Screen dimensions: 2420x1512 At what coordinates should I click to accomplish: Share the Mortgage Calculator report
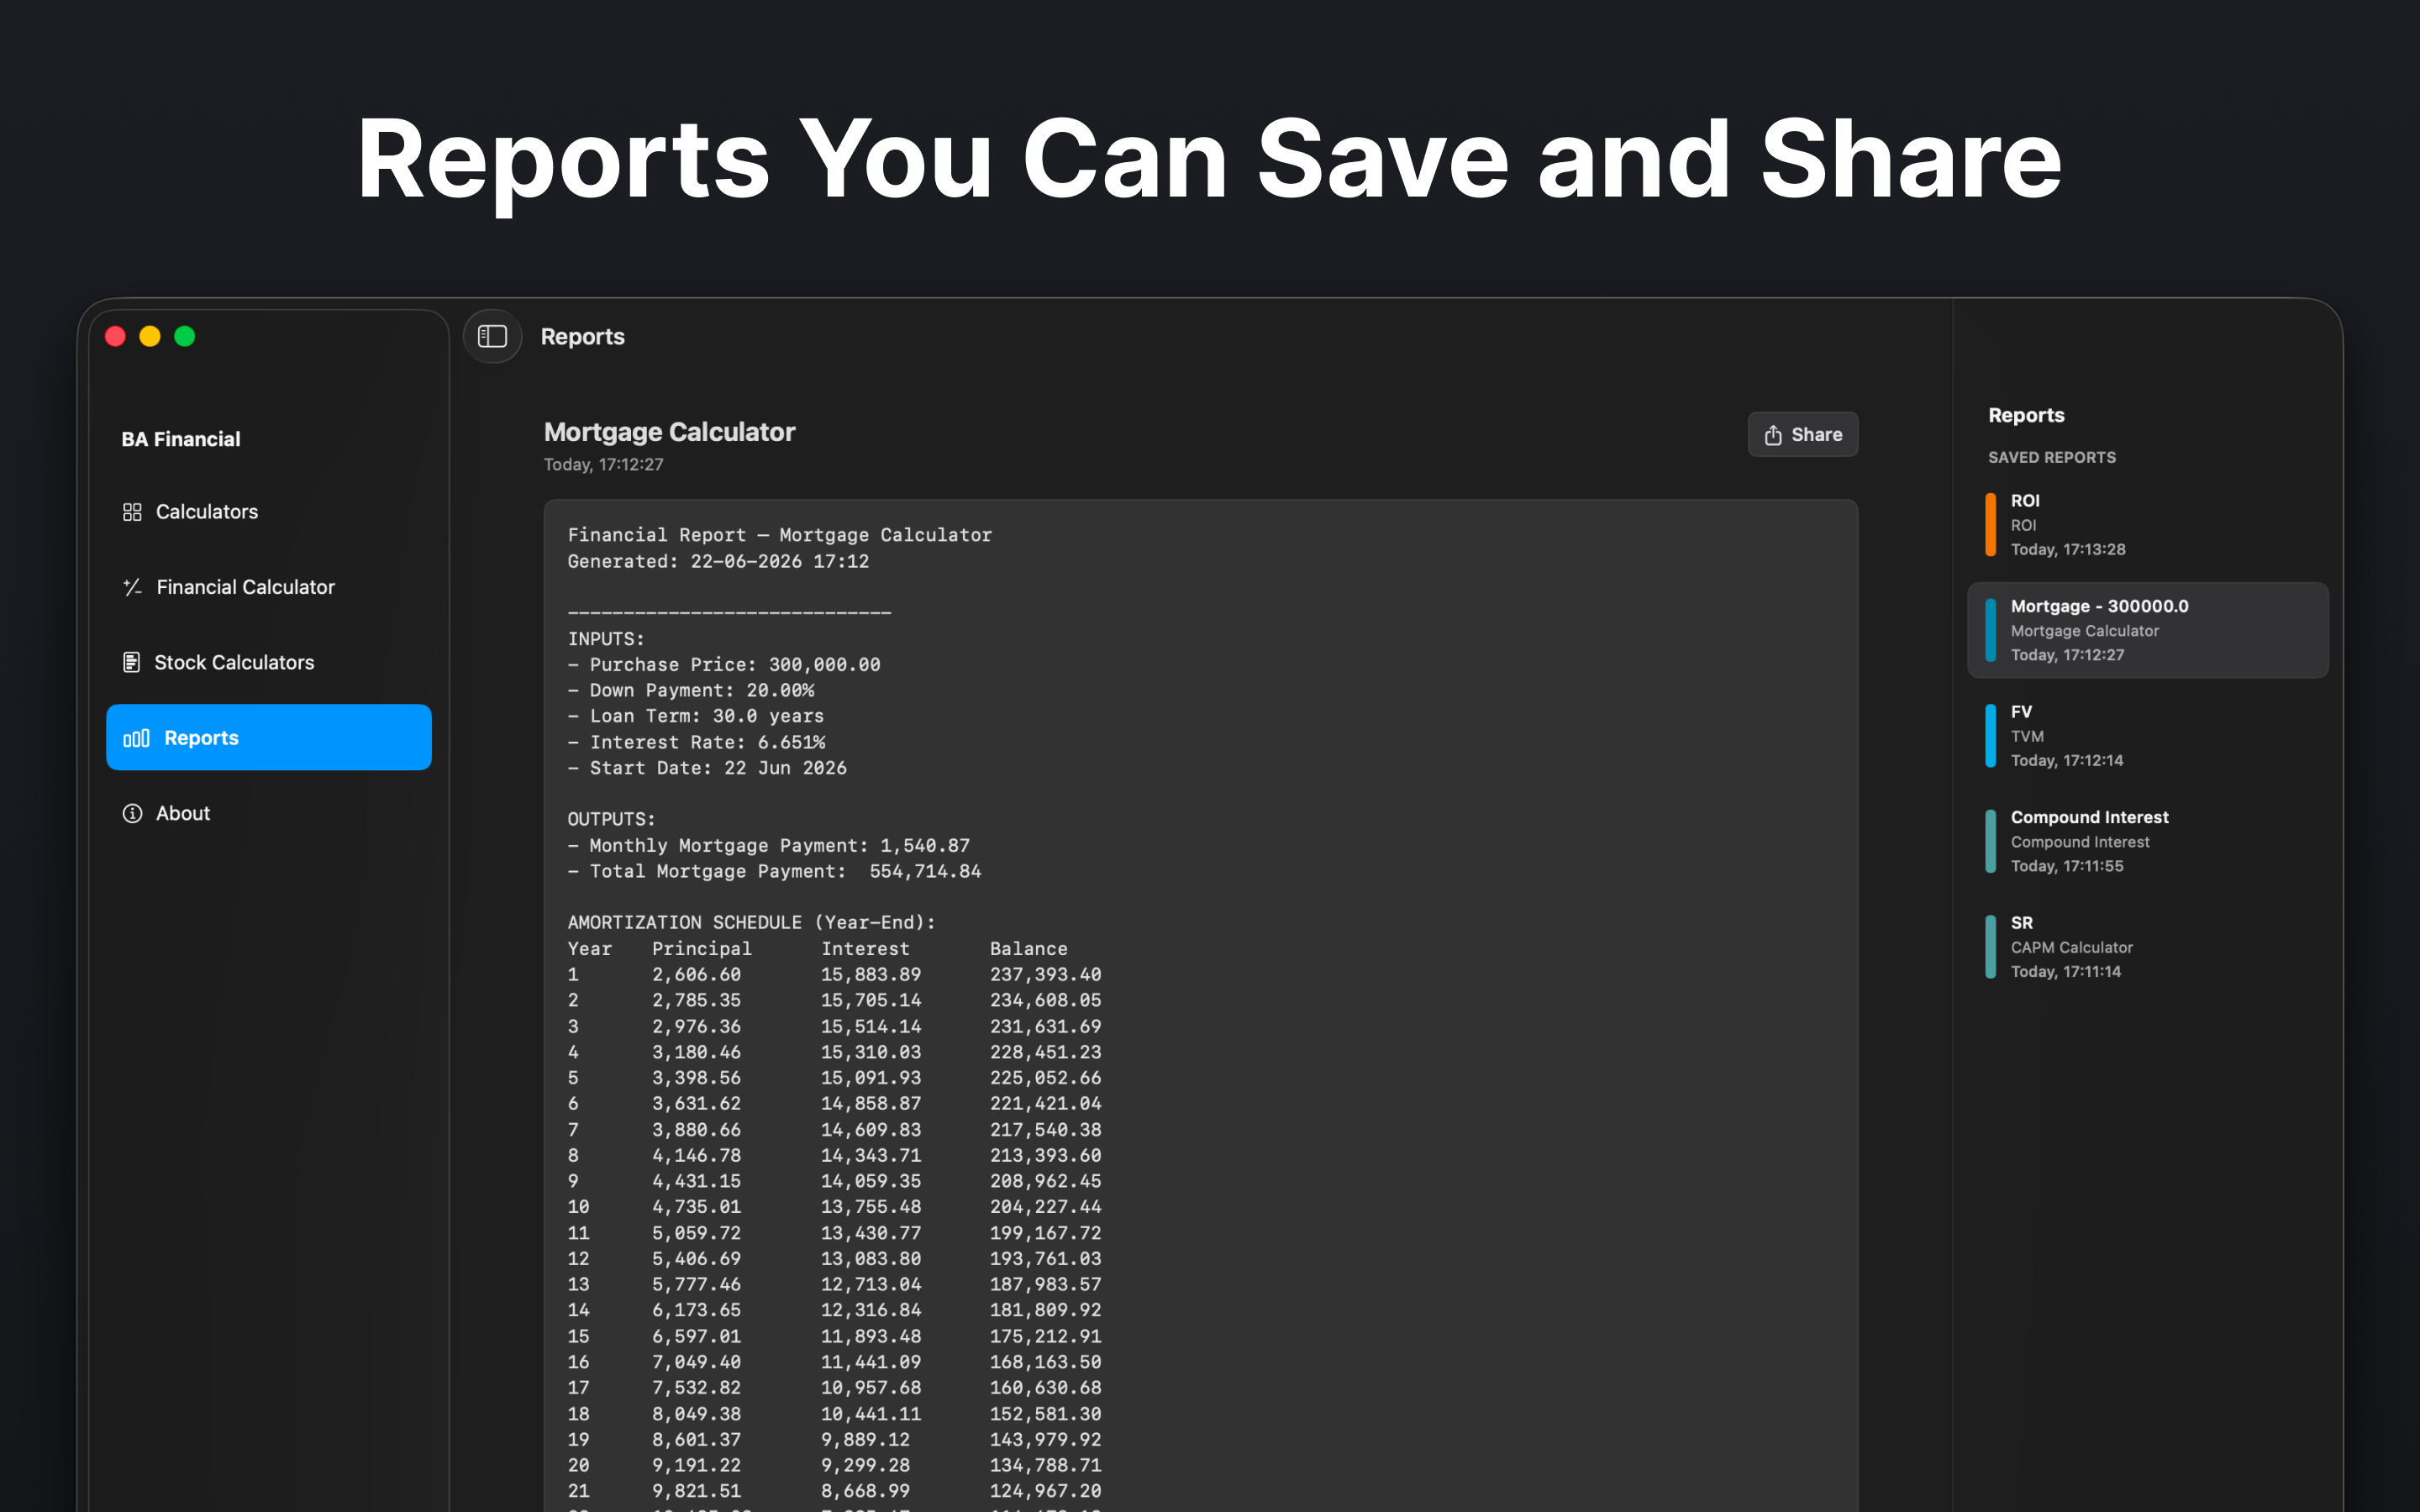point(1802,434)
